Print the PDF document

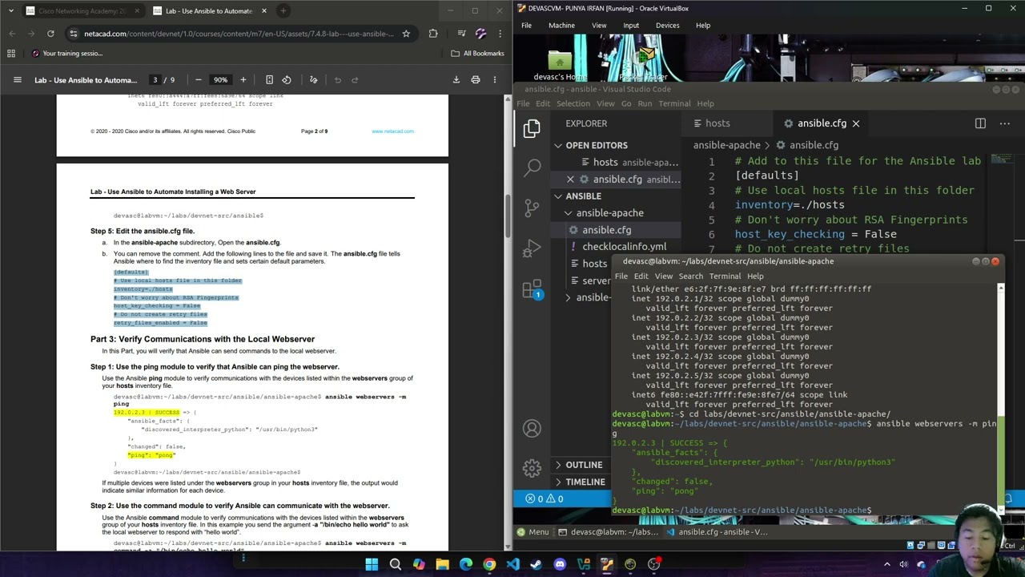tap(475, 79)
